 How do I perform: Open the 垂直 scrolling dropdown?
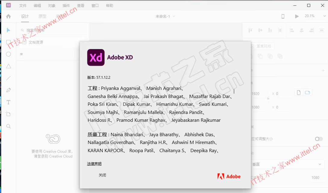click(287, 164)
